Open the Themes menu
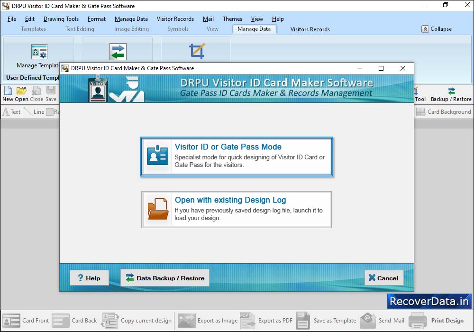 (232, 19)
